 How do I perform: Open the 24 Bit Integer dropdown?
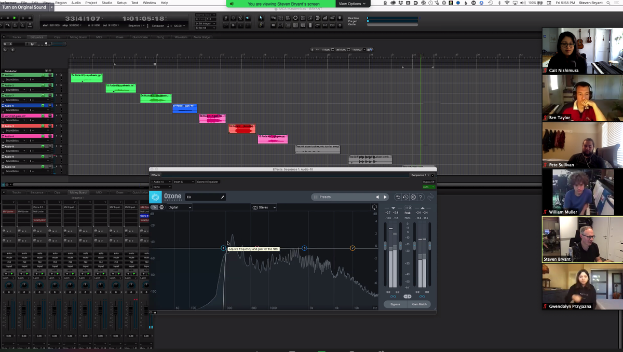click(206, 24)
